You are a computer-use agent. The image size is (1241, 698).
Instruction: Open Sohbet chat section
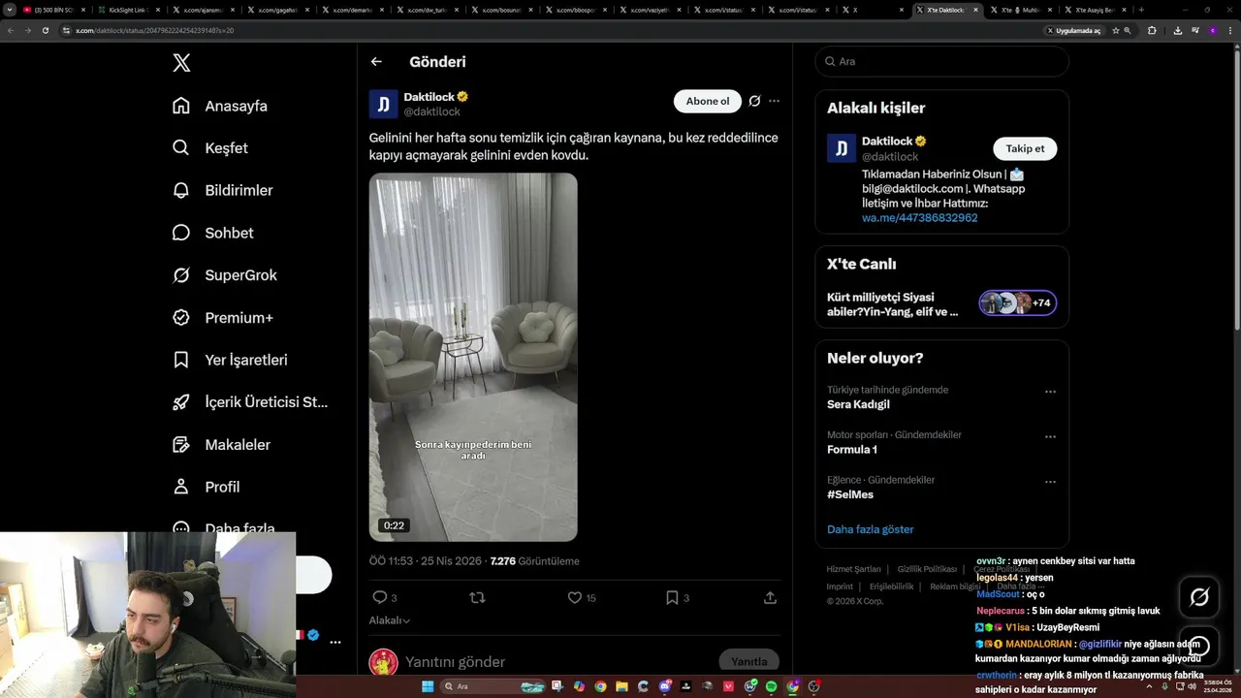click(212, 233)
